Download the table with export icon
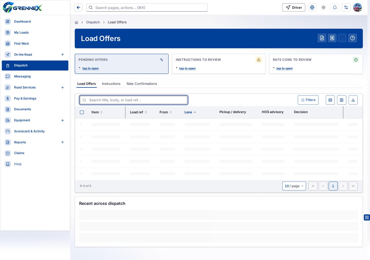 [x=353, y=100]
